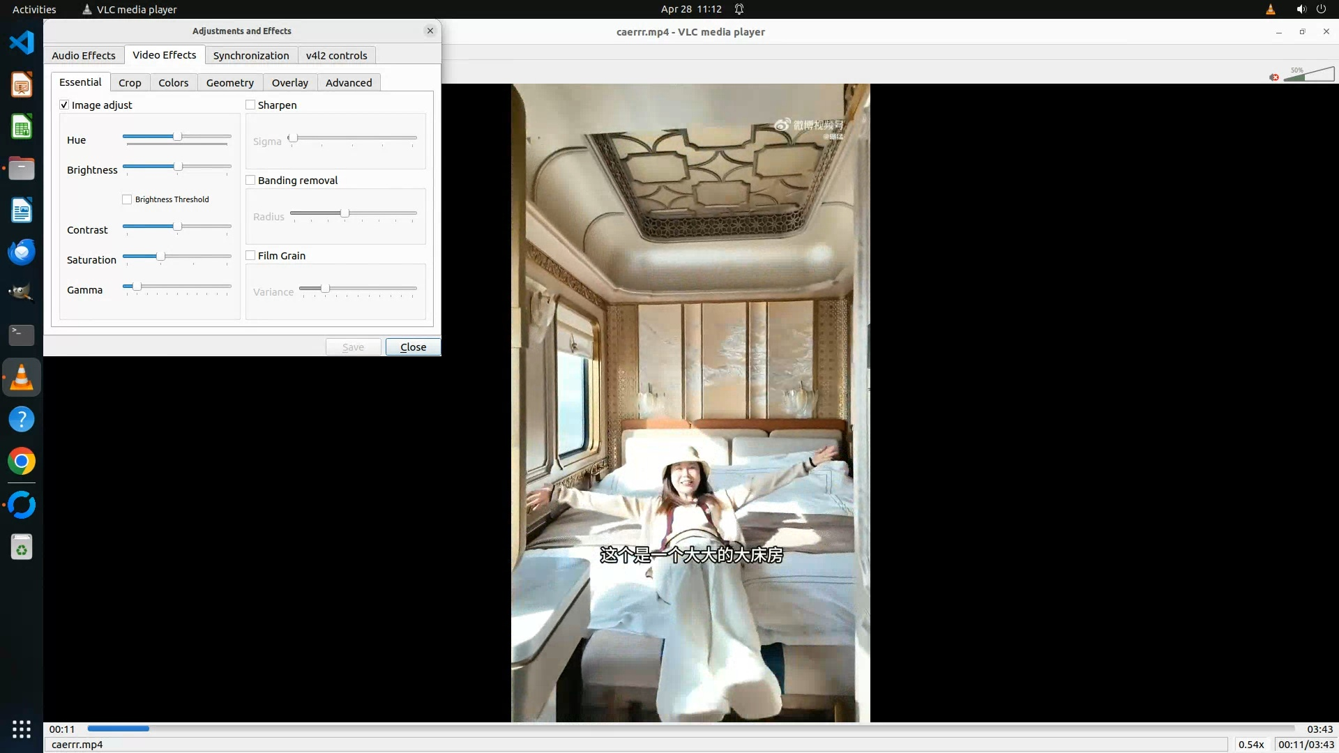Switch to the Audio Effects tab
Image resolution: width=1339 pixels, height=753 pixels.
coord(83,55)
